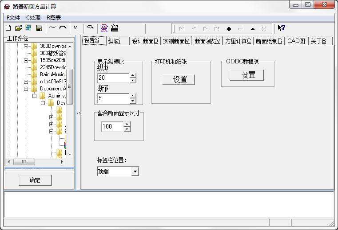Click the 纵坡 ratio input field with 20
The width and height of the screenshot is (338, 230).
pyautogui.click(x=113, y=78)
